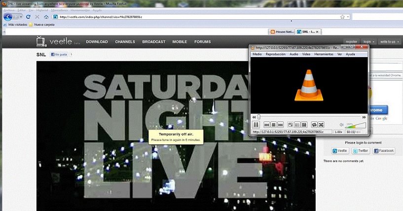Open the VLC playlist view

(x=297, y=125)
